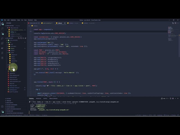Click JavaScript language mode in status bar
This screenshot has height=135, width=180.
click(x=160, y=115)
